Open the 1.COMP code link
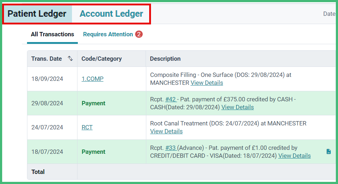Screen dimensions: 338x184 (93, 79)
